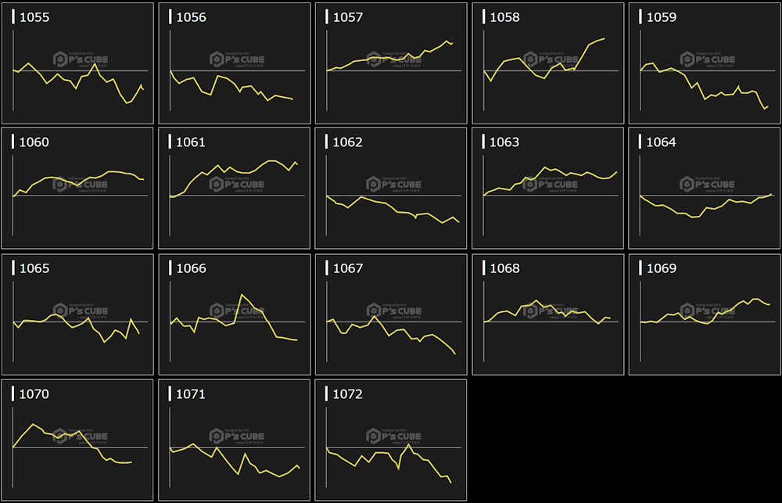The image size is (782, 503).
Task: Click the P's CUBE watermark in chart 1070
Action: point(81,437)
